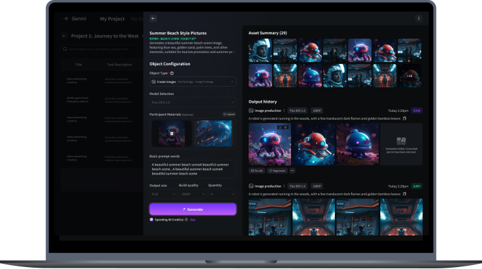Click the Buy credits link

193,220
